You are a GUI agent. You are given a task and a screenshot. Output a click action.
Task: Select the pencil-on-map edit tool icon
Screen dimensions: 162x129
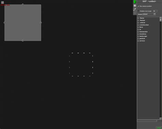pos(135,9)
